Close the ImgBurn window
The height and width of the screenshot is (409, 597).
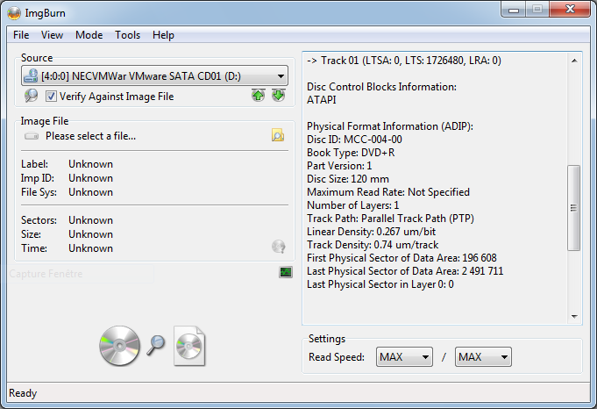(570, 9)
